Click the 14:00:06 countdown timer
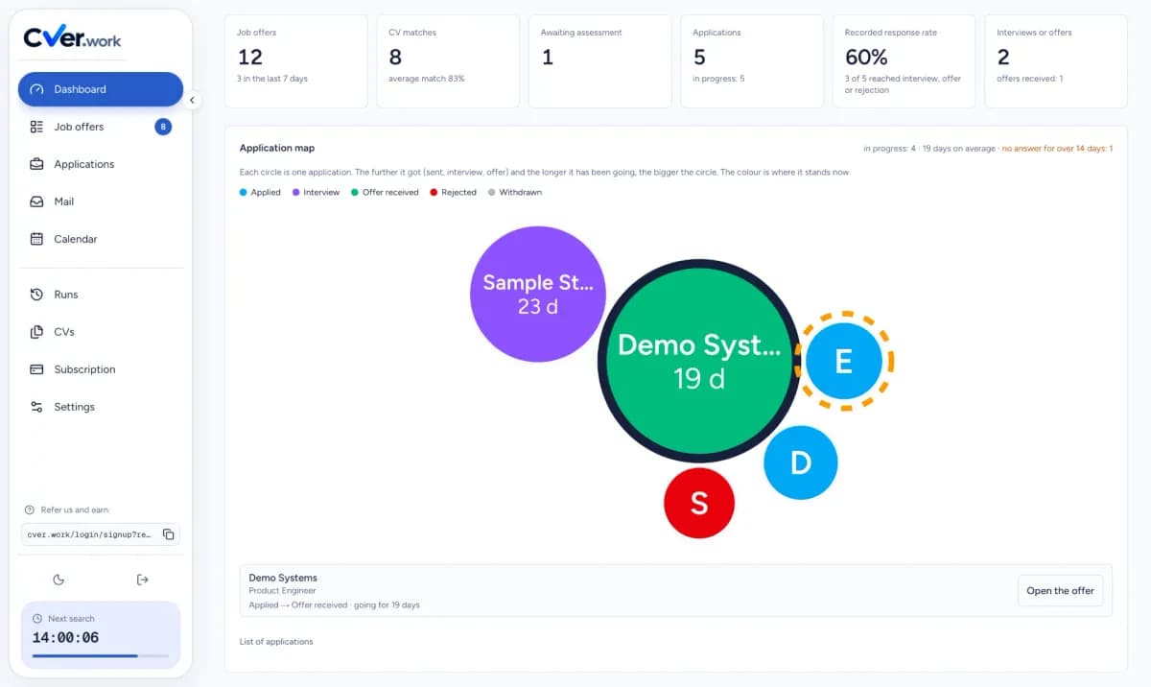 click(x=65, y=637)
